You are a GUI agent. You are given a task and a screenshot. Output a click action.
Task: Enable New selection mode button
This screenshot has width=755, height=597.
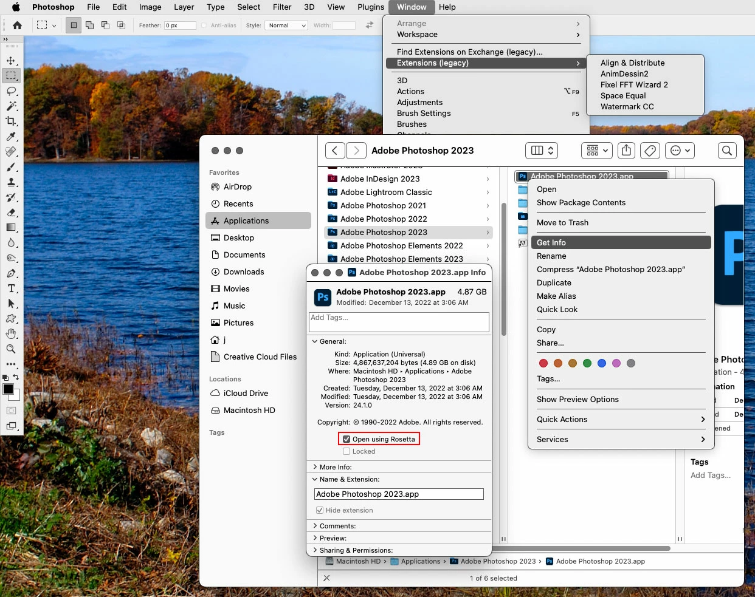click(x=74, y=26)
